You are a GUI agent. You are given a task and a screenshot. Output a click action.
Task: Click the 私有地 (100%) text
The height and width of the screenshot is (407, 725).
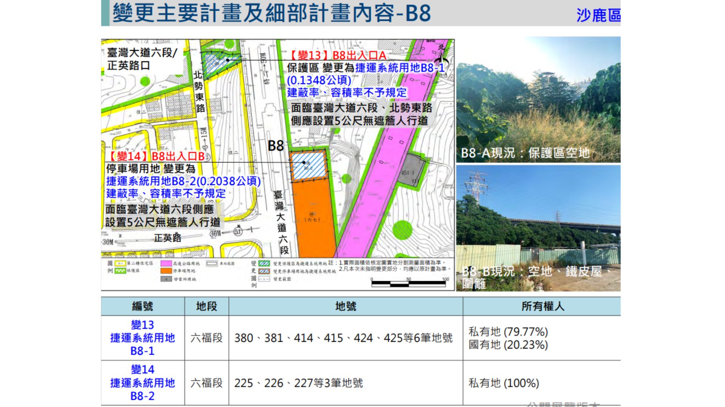(x=504, y=383)
